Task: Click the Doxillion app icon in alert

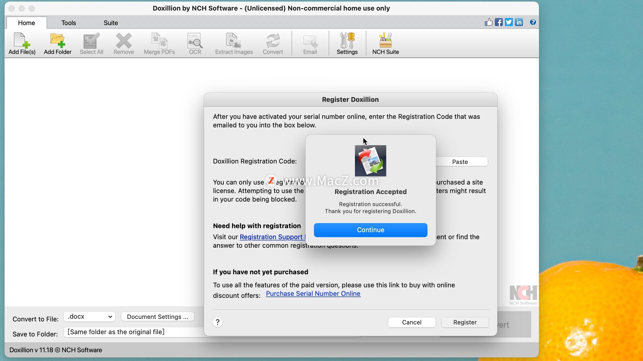Action: (370, 160)
